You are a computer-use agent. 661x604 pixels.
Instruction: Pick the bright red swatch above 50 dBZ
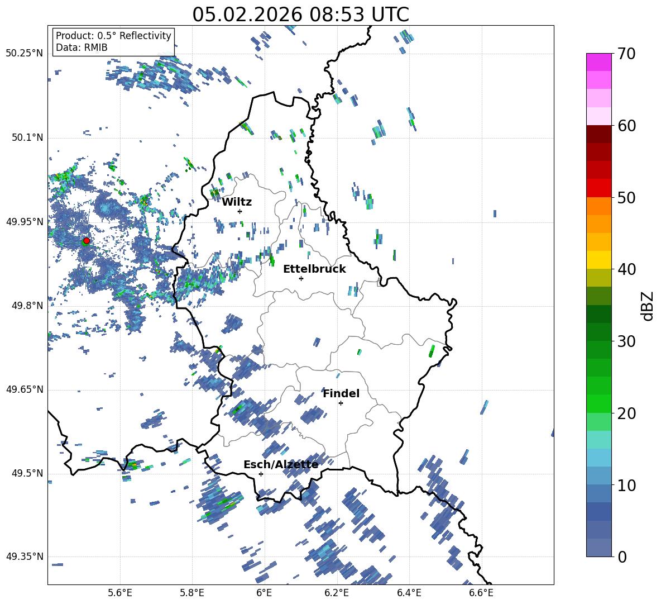click(598, 188)
